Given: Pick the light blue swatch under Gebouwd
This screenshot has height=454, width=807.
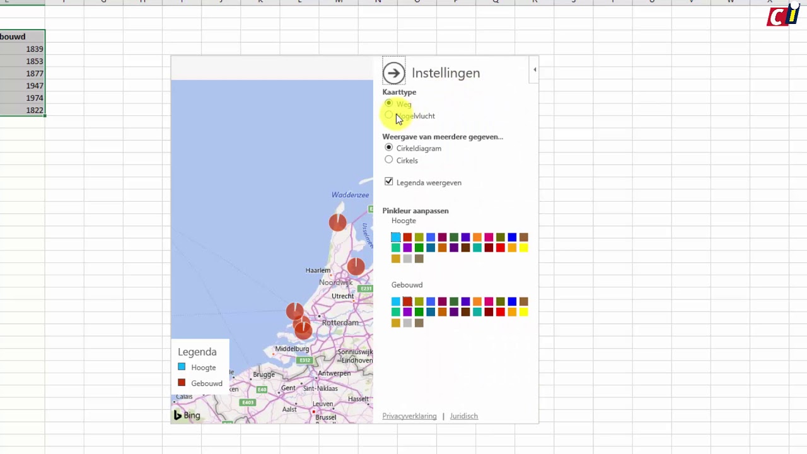Looking at the screenshot, I should 395,301.
